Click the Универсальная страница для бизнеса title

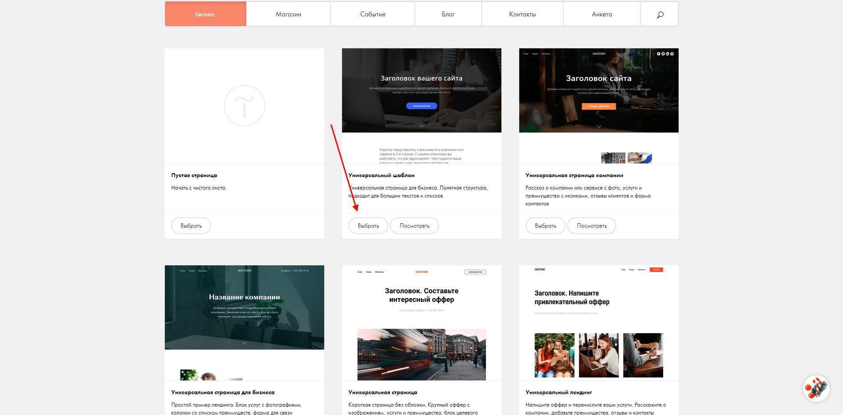pyautogui.click(x=223, y=392)
